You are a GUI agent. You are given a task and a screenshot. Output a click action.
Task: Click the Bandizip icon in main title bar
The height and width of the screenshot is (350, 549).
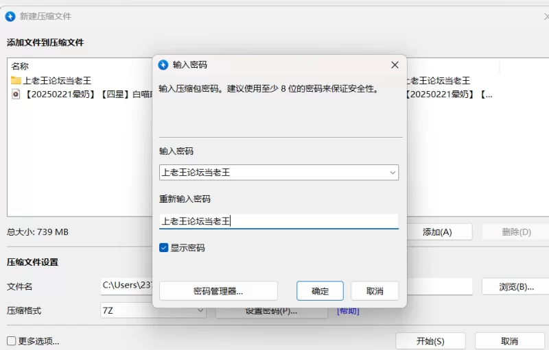[10, 16]
